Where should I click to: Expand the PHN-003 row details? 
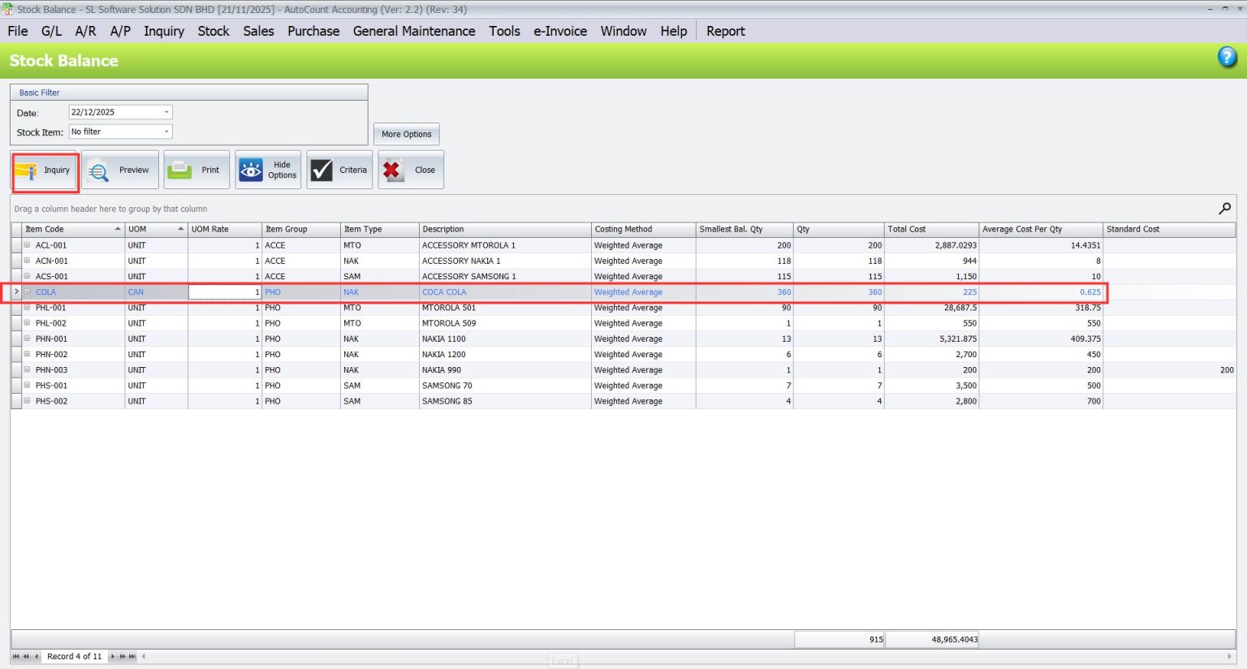coord(27,370)
